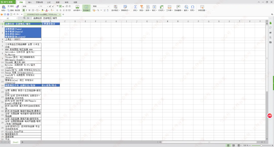The width and height of the screenshot is (274, 147).
Task: Click the Find (查找) magnifier icon
Action: pyautogui.click(x=186, y=7)
